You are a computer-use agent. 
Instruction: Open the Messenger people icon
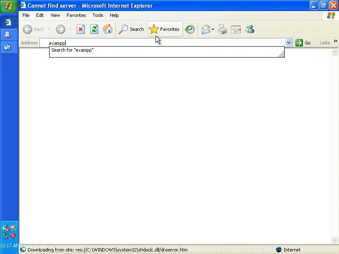(x=250, y=29)
